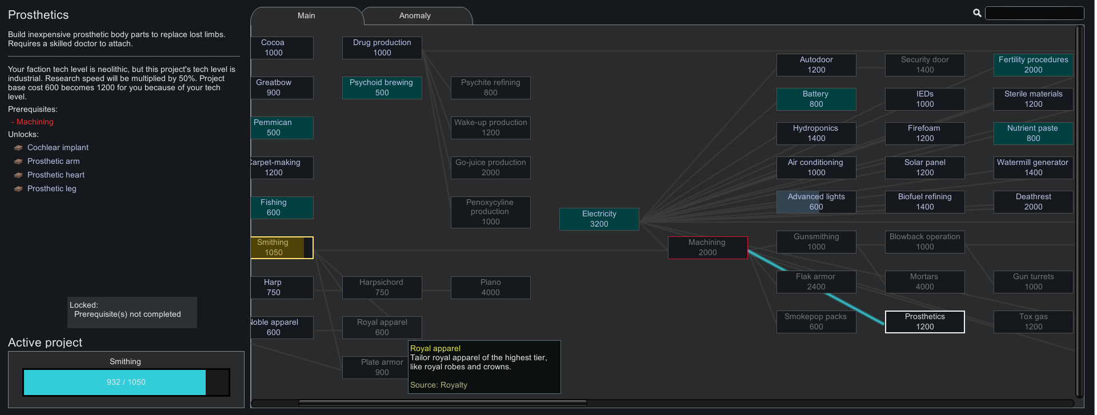Select the Carpet-making research node
The image size is (1097, 415).
coord(282,168)
